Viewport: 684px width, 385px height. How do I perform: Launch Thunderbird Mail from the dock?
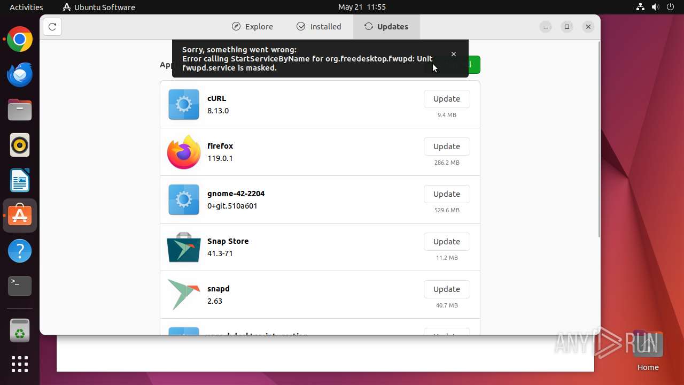20,75
